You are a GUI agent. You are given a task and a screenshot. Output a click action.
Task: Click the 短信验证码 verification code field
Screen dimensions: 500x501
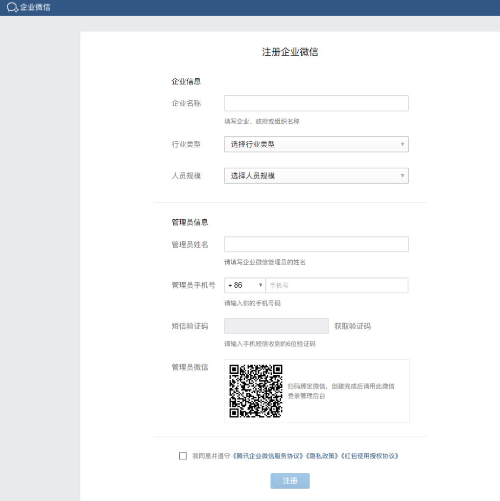coord(276,326)
